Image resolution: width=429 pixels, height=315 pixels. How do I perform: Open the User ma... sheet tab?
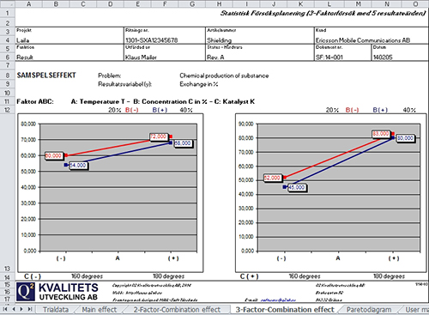coord(416,310)
